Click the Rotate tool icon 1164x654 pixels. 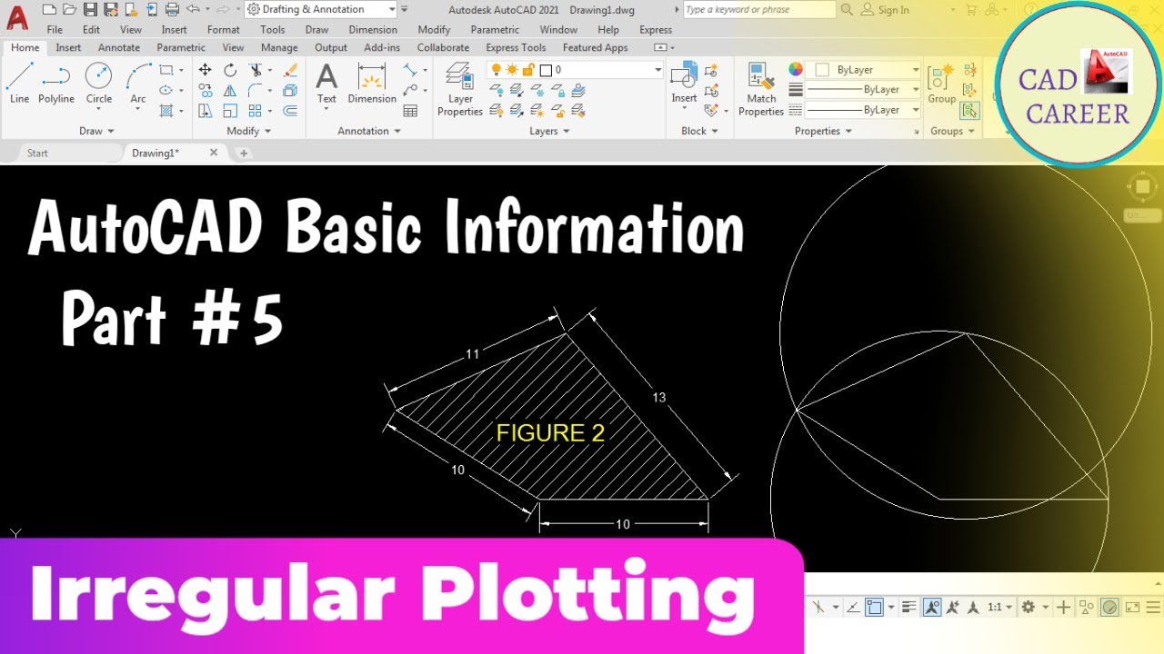pyautogui.click(x=230, y=70)
